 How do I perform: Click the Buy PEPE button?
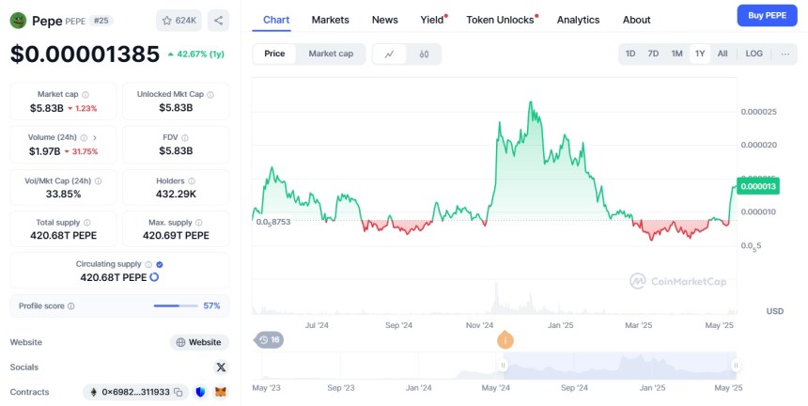tap(767, 15)
